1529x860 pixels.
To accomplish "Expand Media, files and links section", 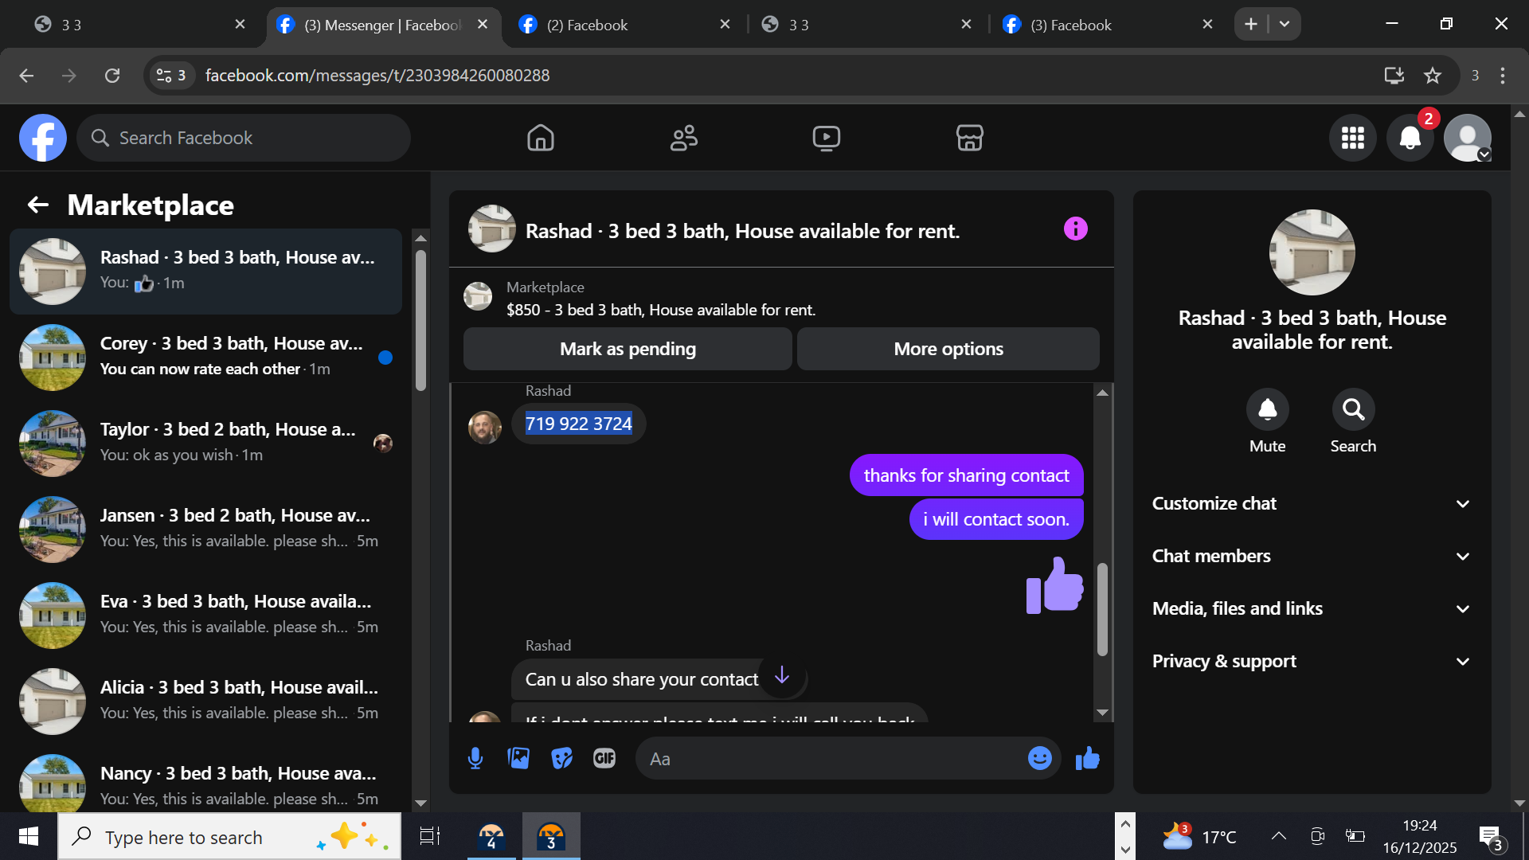I will (x=1312, y=609).
